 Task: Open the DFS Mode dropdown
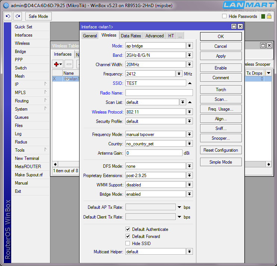[x=189, y=166]
